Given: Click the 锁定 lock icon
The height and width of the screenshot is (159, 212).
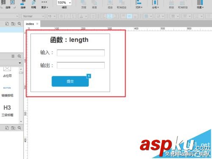Looking at the screenshot, I should pyautogui.click(x=171, y=4).
